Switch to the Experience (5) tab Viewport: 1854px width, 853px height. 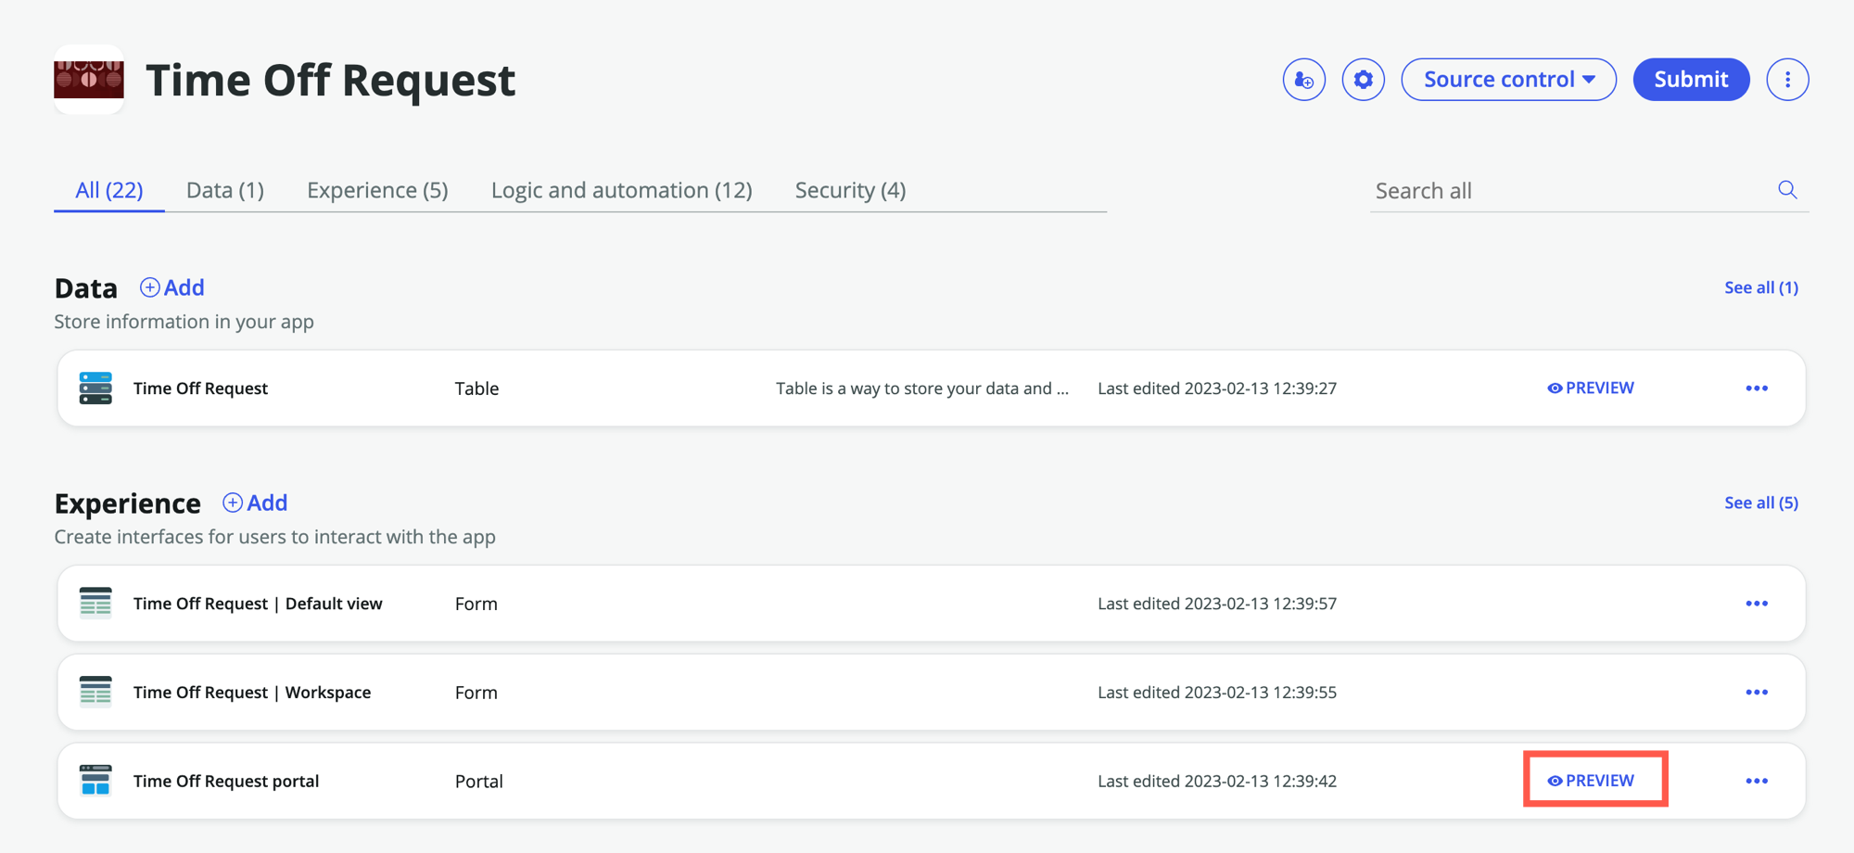377,190
